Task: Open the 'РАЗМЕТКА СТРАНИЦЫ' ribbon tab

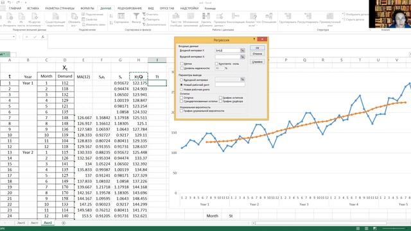Action: tap(60, 8)
